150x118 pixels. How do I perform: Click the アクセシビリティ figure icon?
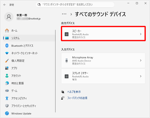[x=7, y=98]
